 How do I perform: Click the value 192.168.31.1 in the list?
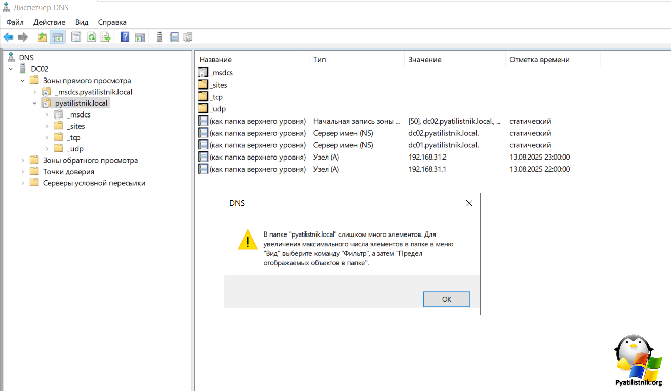pyautogui.click(x=427, y=169)
